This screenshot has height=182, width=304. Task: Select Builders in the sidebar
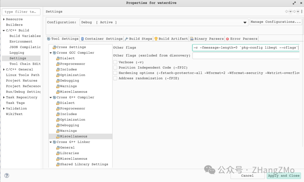14,25
